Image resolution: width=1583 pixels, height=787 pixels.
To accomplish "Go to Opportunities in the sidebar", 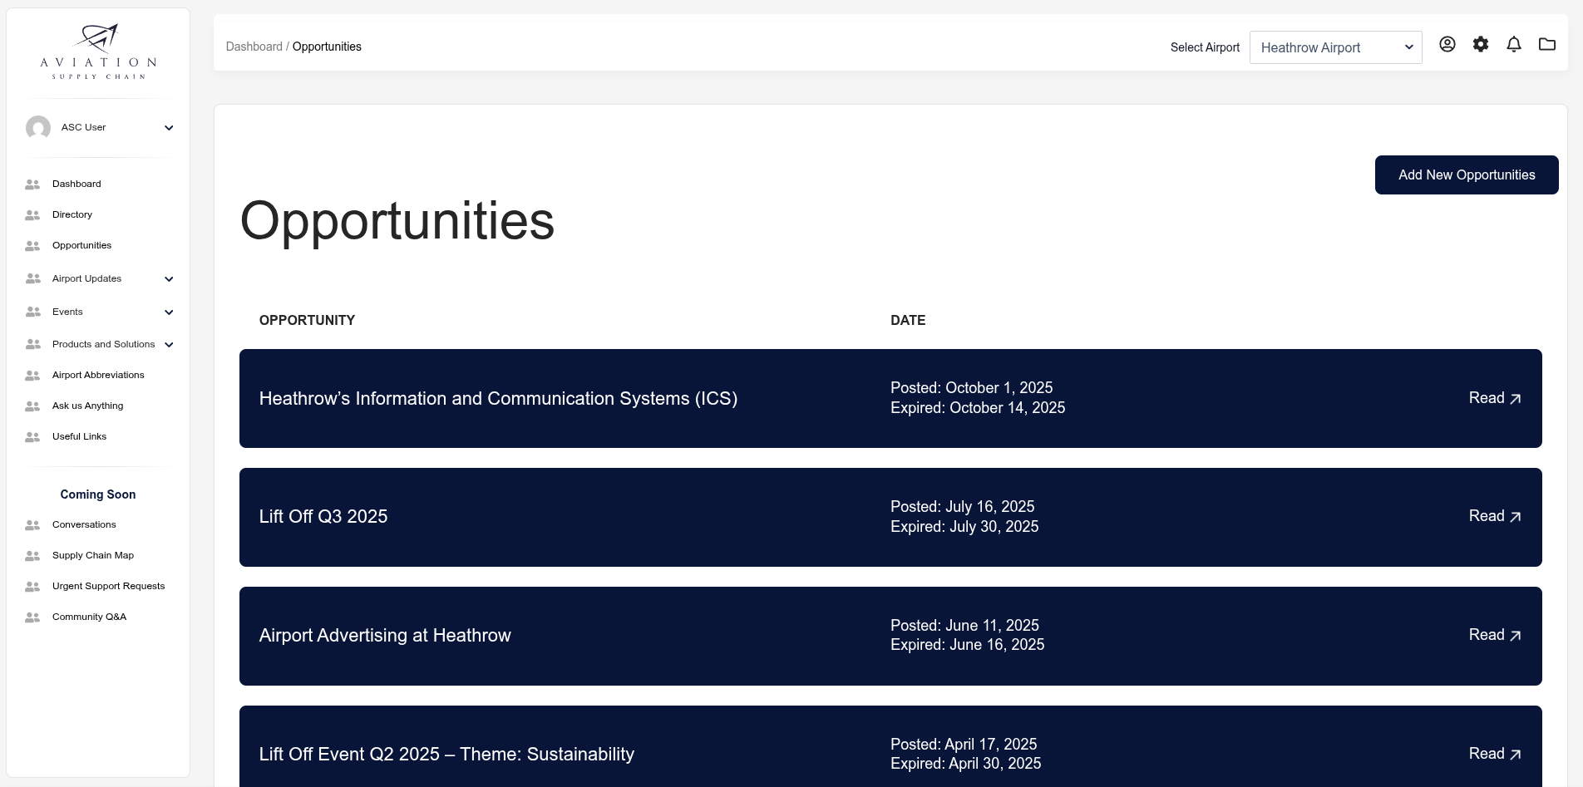I will 81,246.
